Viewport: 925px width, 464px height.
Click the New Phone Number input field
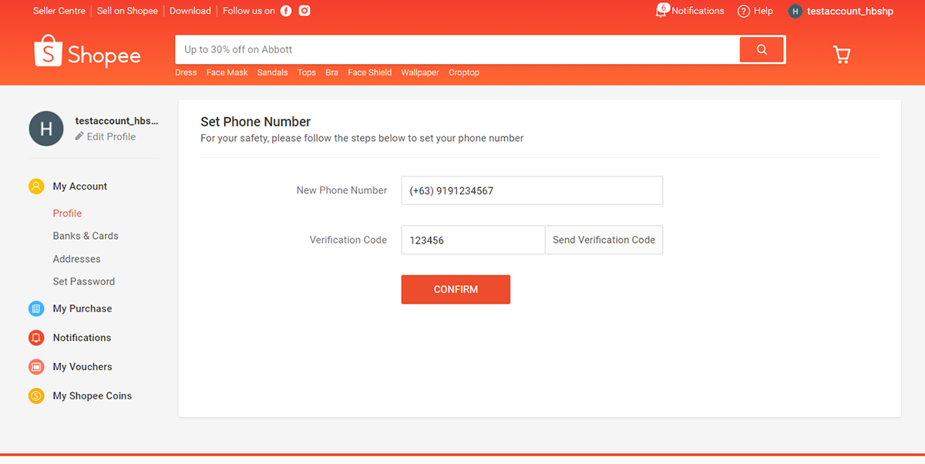point(531,190)
